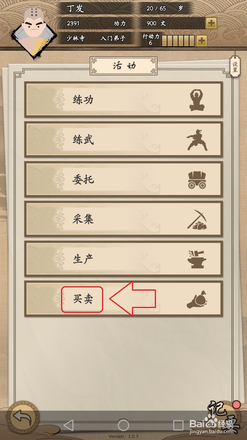Tap the pickaxe icon for 采集
Image resolution: width=247 pixels, height=440 pixels.
pos(197,219)
